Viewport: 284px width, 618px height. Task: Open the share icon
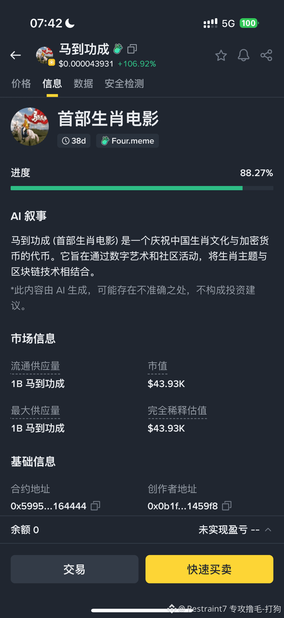click(266, 55)
